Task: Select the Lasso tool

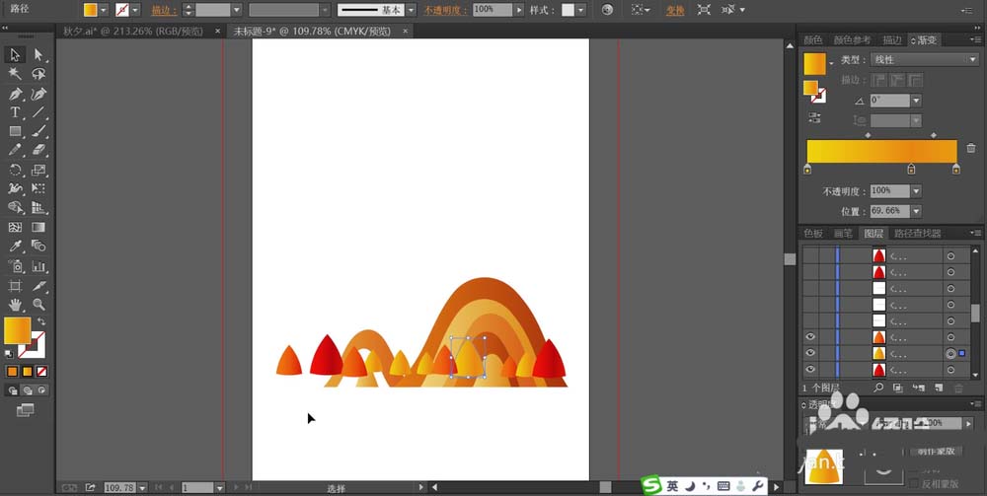Action: point(38,74)
